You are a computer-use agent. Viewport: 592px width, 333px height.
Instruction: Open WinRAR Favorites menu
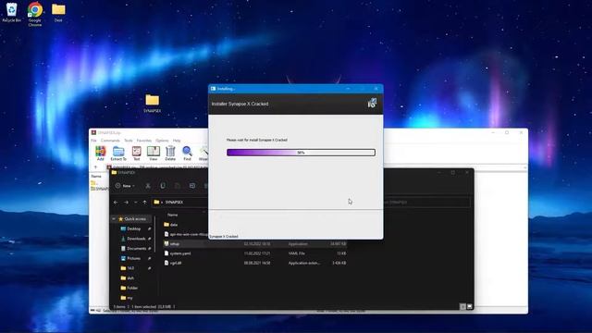tap(144, 141)
